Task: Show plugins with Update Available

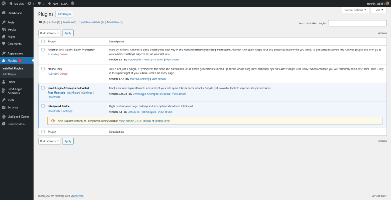Action: coord(91,23)
